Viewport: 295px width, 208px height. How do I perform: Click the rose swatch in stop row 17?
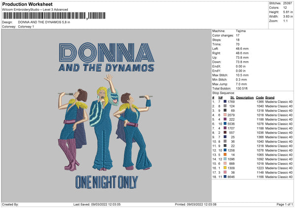[225, 172]
